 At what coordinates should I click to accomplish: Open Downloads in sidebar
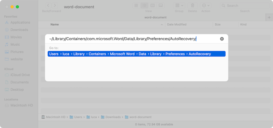point(19,30)
